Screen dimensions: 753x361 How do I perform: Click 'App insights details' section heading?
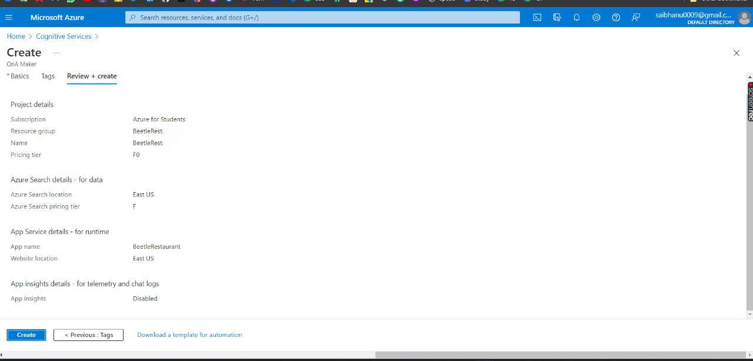[x=85, y=283]
